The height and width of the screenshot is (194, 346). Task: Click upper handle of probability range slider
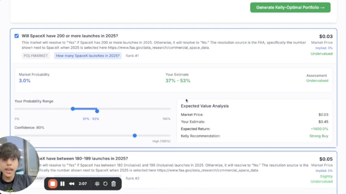(x=97, y=111)
